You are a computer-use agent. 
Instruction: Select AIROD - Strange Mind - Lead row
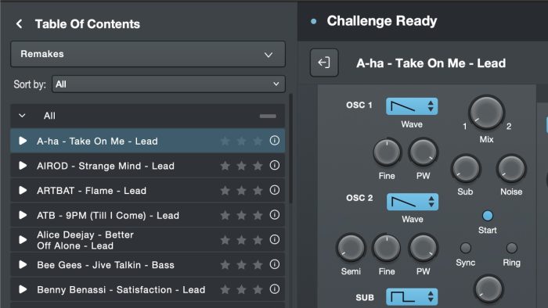pyautogui.click(x=148, y=166)
